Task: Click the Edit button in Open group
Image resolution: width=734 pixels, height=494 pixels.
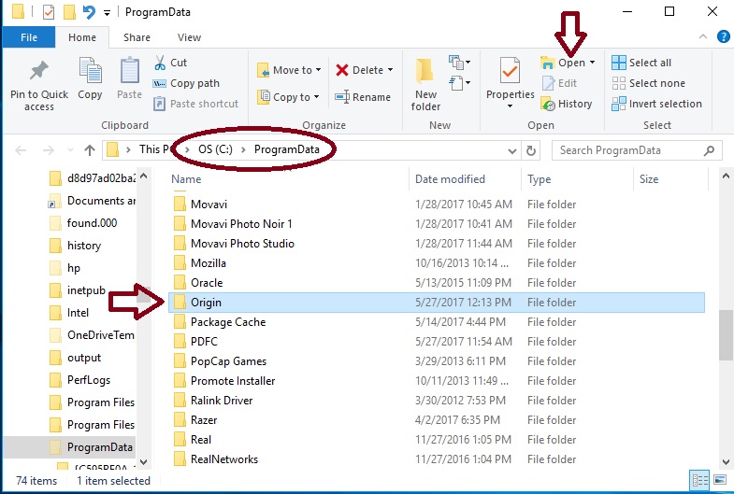Action: click(559, 83)
